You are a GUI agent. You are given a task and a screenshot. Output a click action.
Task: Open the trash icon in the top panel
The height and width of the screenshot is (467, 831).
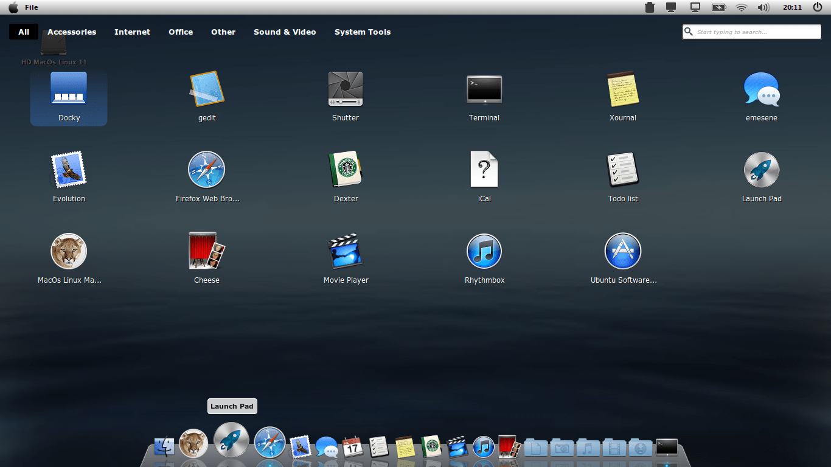pos(650,7)
